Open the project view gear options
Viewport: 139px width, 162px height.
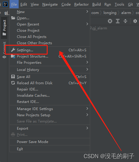135,21
